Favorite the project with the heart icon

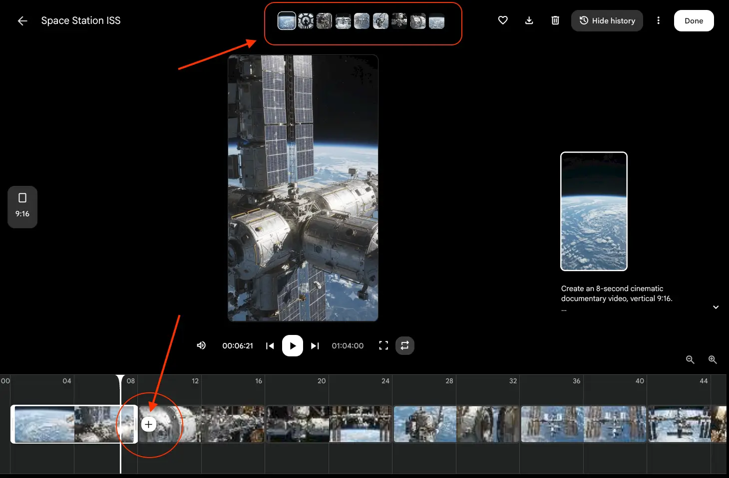pyautogui.click(x=503, y=20)
